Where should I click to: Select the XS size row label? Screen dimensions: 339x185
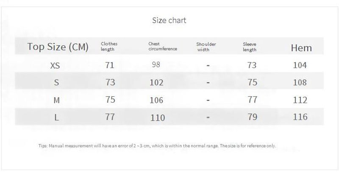pos(55,65)
